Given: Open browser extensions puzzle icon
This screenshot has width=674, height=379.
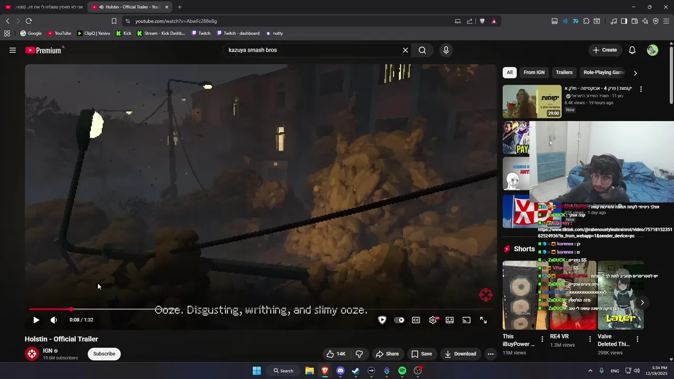Looking at the screenshot, I should coord(586,21).
